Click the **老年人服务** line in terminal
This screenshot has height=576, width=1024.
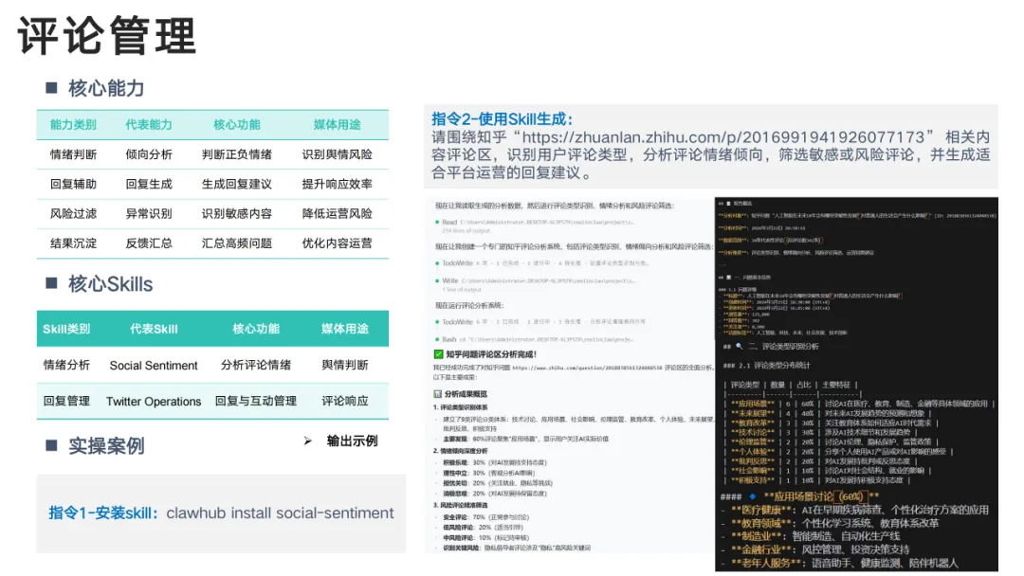(840, 564)
